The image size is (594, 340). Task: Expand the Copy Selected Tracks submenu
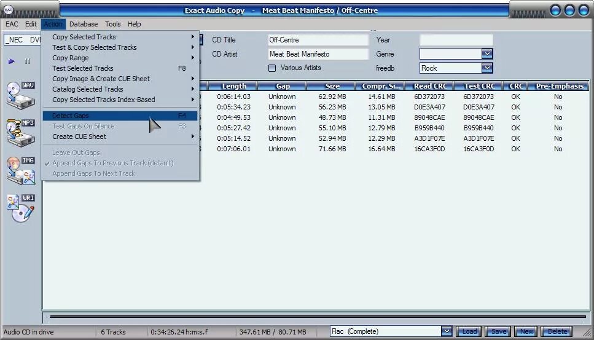point(121,37)
